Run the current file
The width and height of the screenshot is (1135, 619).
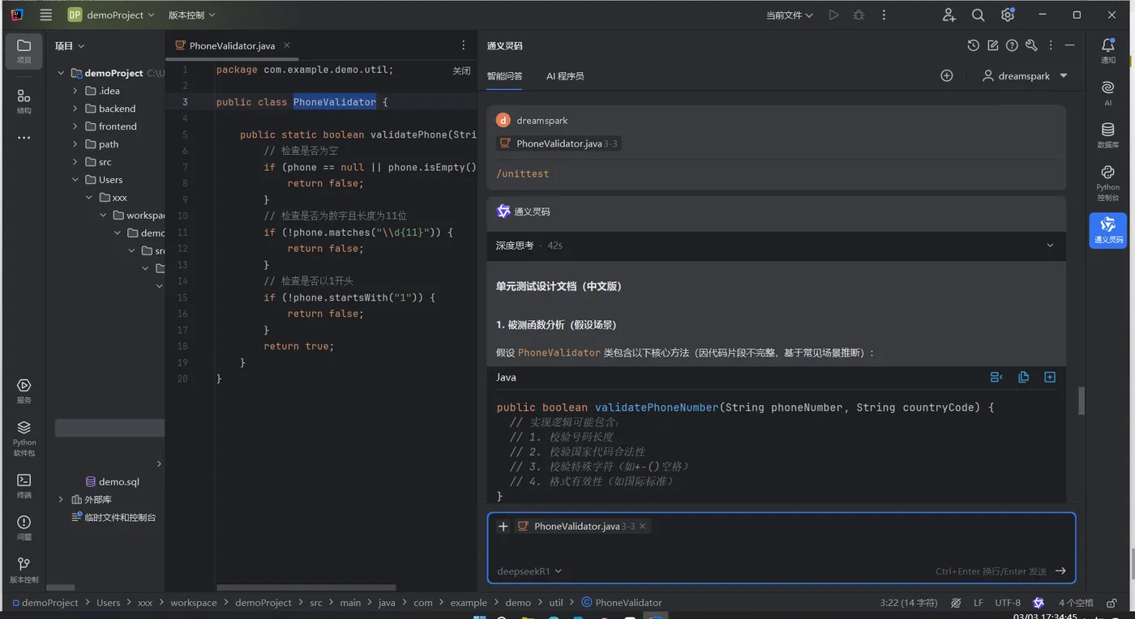[833, 15]
